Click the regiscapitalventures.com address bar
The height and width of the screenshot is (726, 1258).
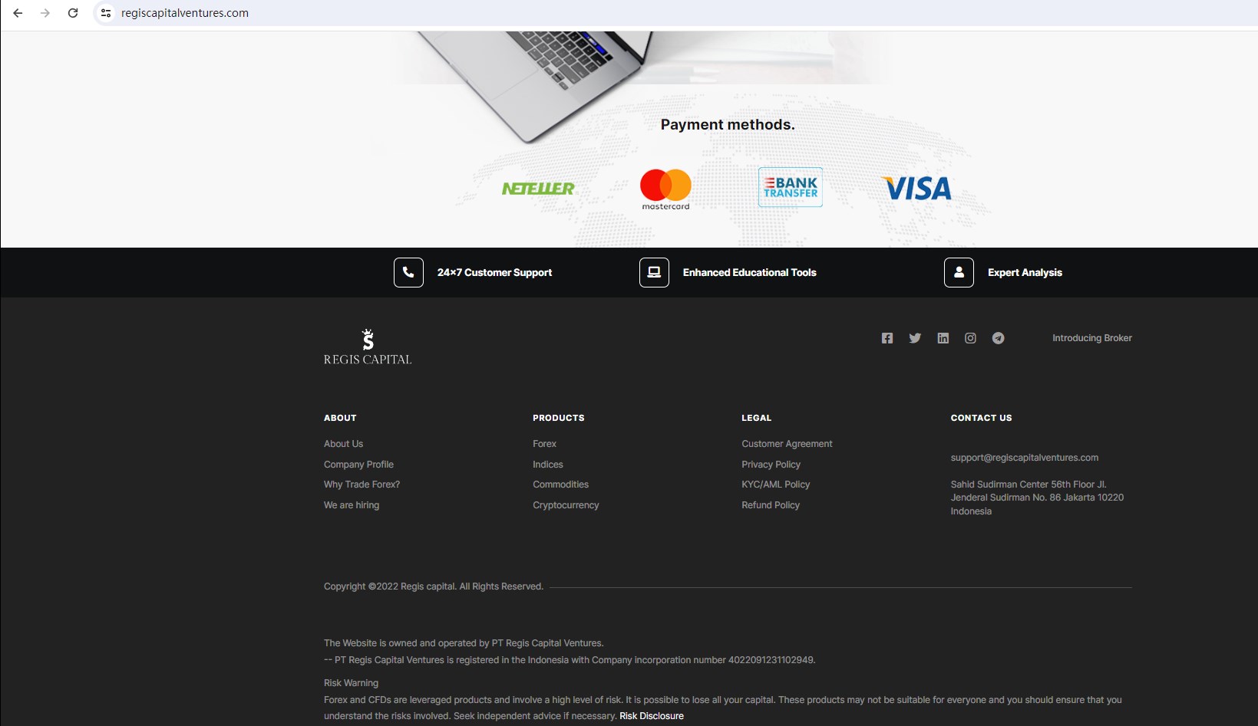[x=185, y=13]
